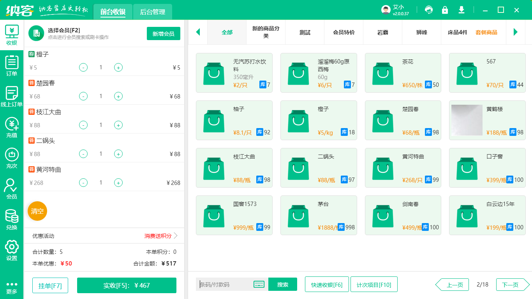Open the 会员 members sidebar icon
The image size is (532, 299).
(11, 187)
